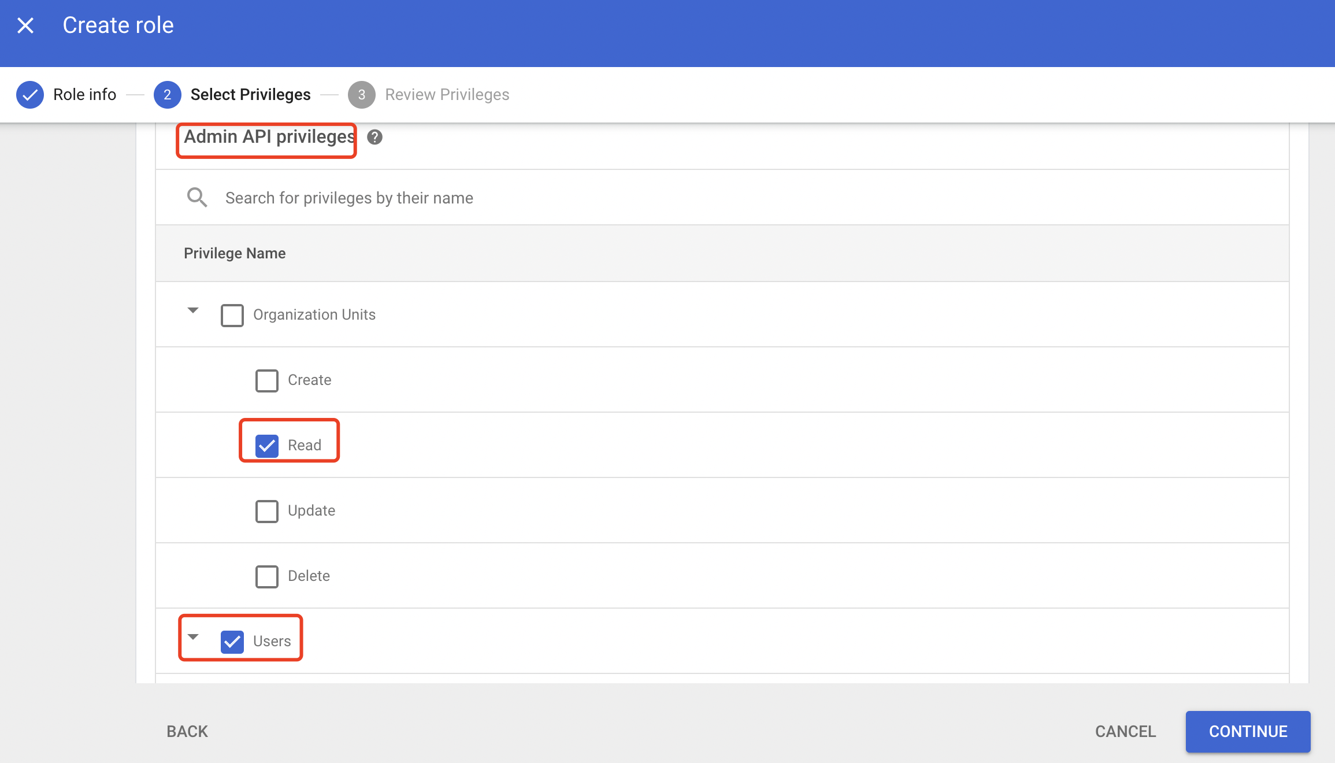Viewport: 1335px width, 763px height.
Task: Toggle the Delete checkbox under Organization Units
Action: click(267, 575)
